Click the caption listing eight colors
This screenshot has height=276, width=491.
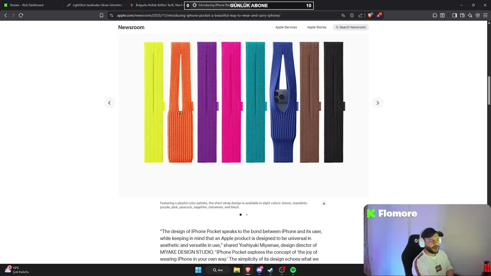(234, 205)
